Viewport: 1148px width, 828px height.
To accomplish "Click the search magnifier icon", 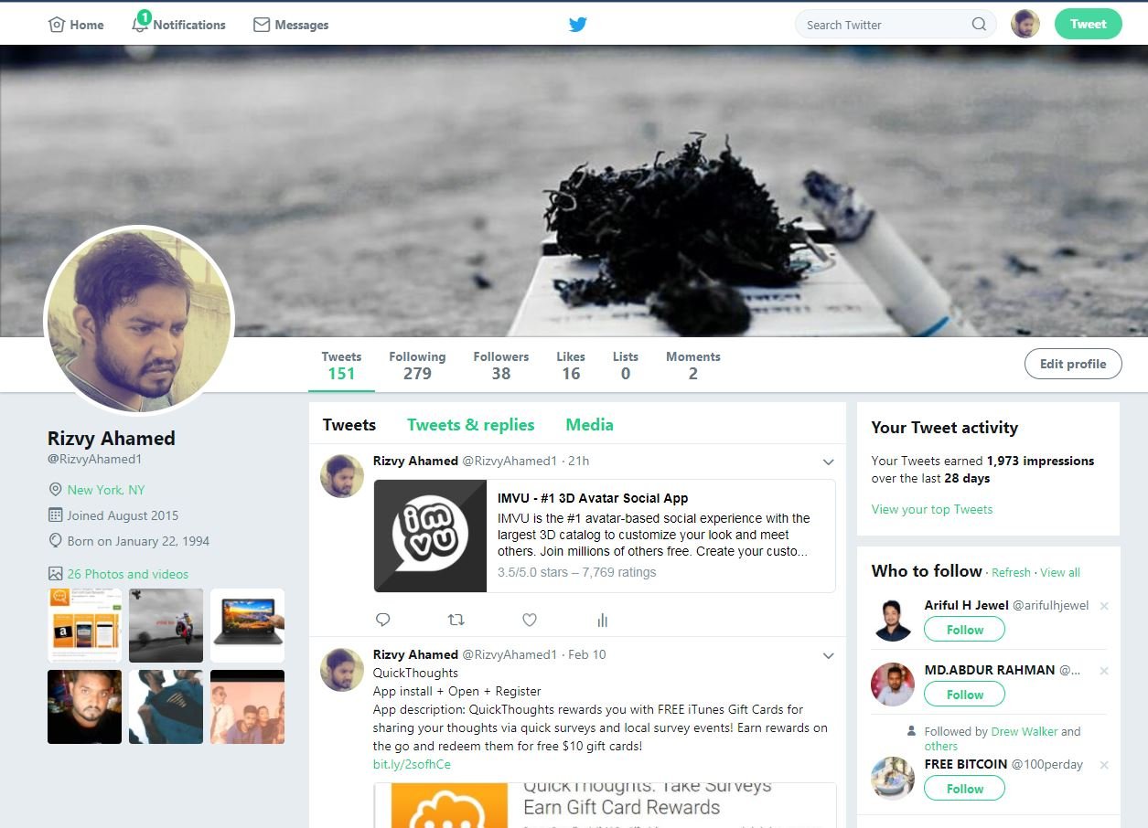I will tap(979, 25).
